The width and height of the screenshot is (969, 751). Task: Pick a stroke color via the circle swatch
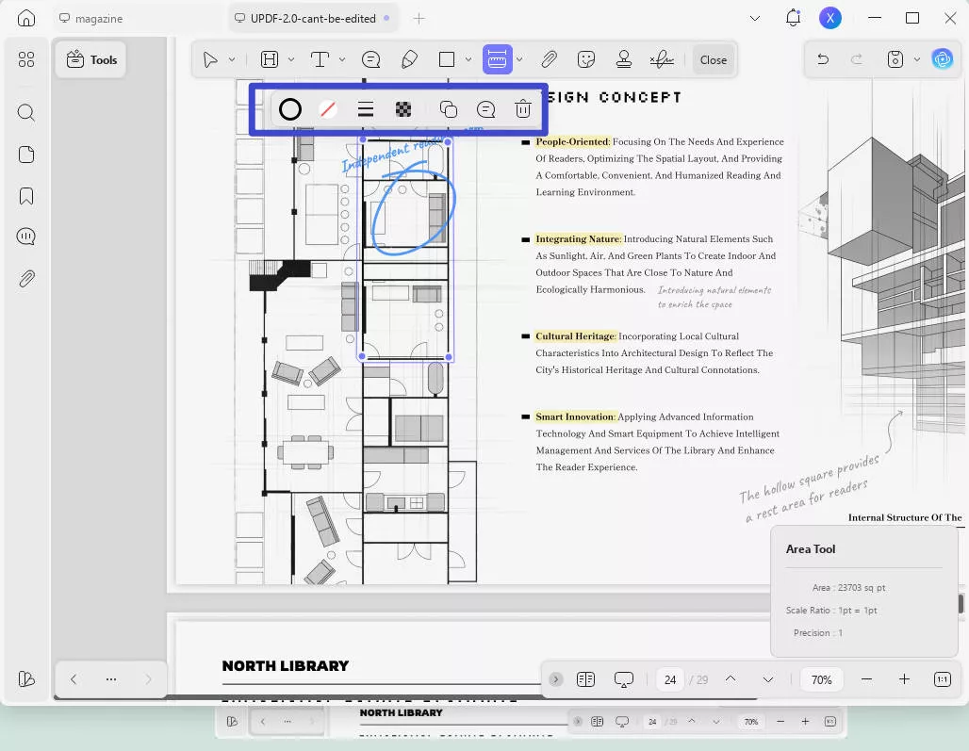point(290,108)
